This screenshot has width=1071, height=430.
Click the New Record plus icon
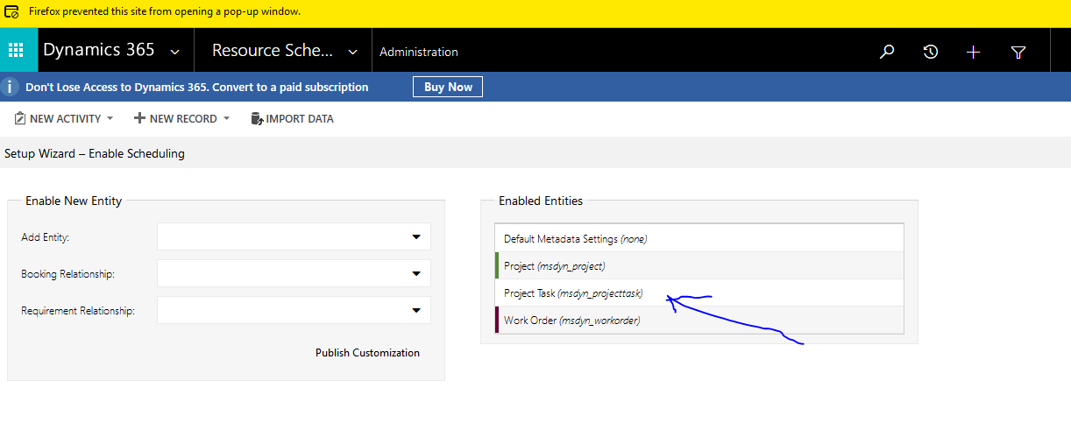[x=139, y=118]
